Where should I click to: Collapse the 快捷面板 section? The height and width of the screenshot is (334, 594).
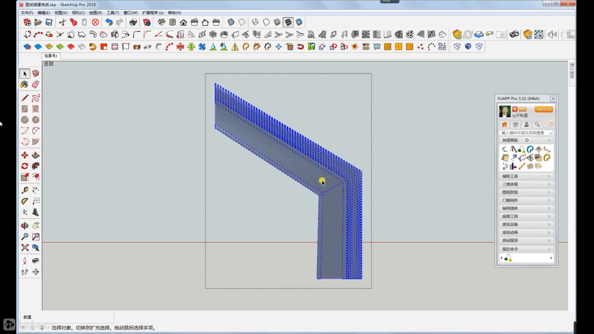pyautogui.click(x=549, y=140)
